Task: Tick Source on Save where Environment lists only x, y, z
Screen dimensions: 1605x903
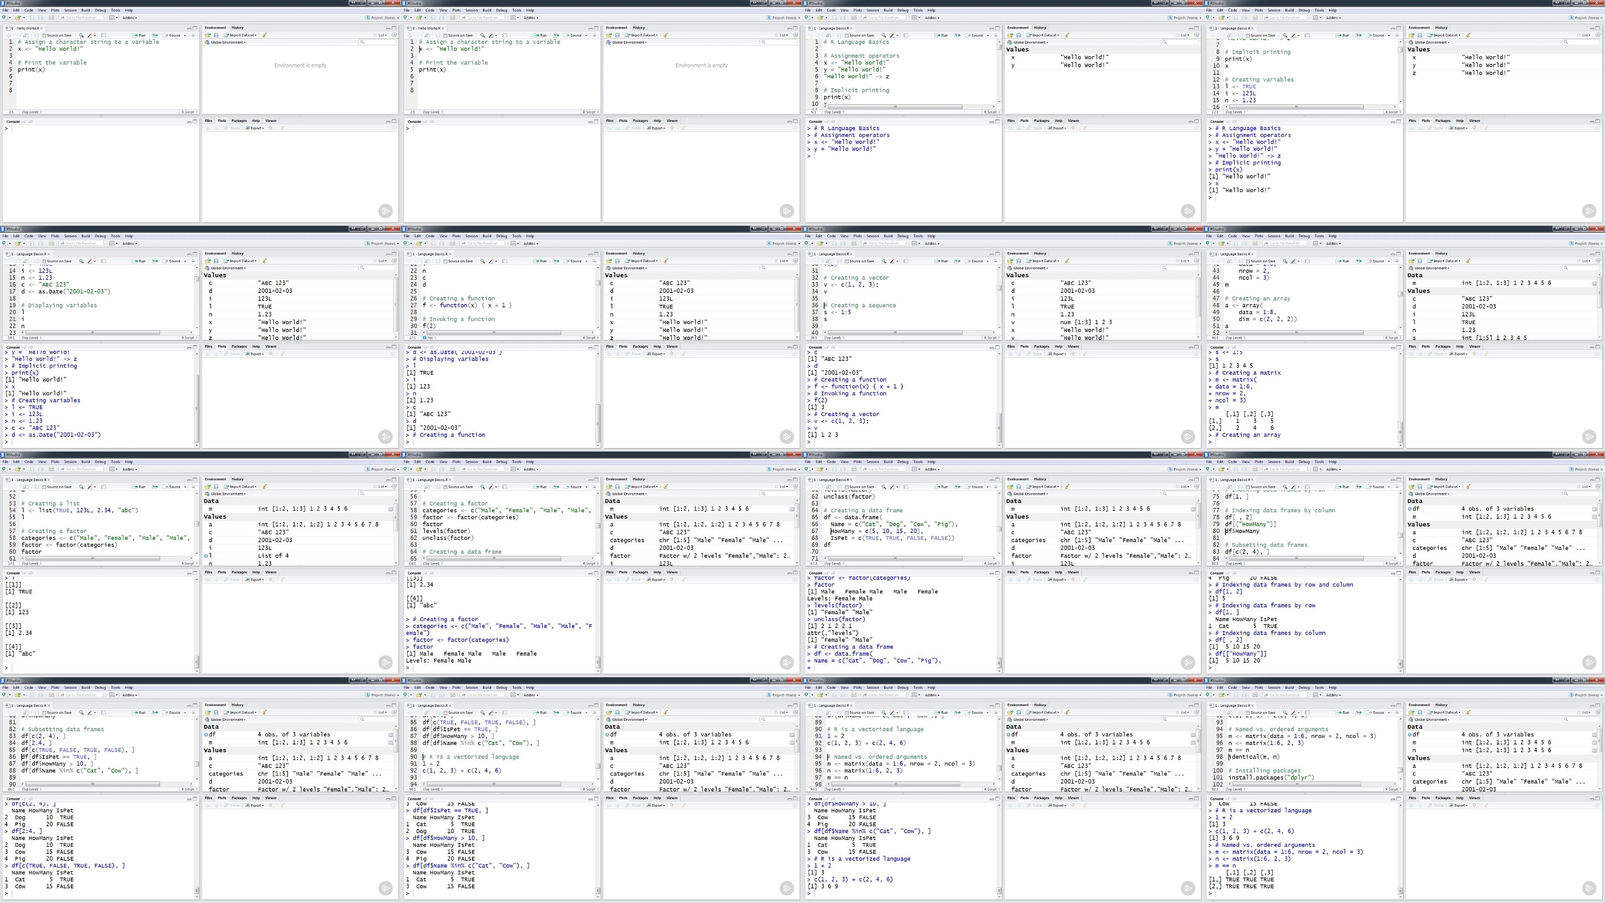Action: (1248, 36)
